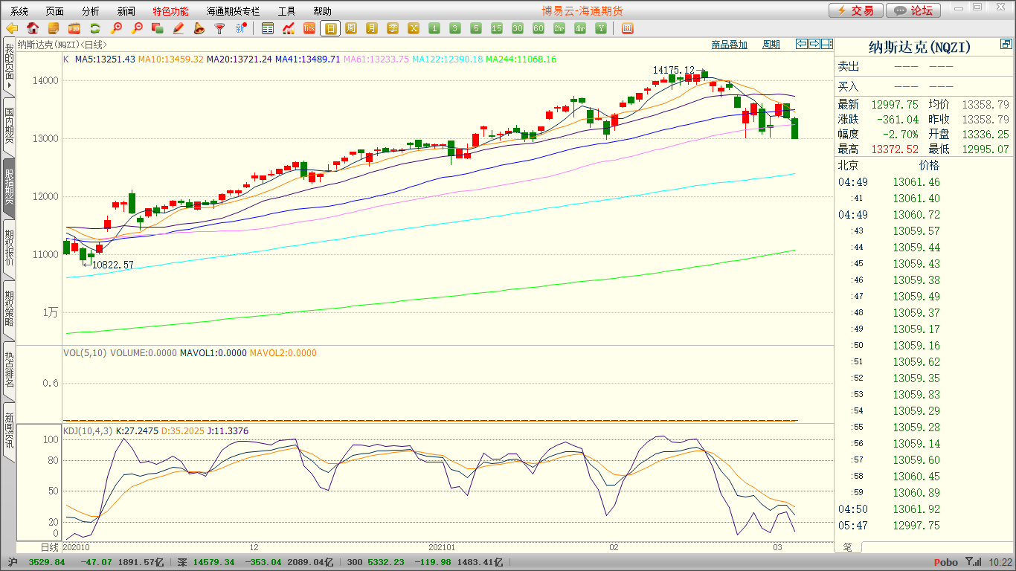Select the monthly 月 period button
Screen dimensions: 1016x571
pyautogui.click(x=372, y=28)
